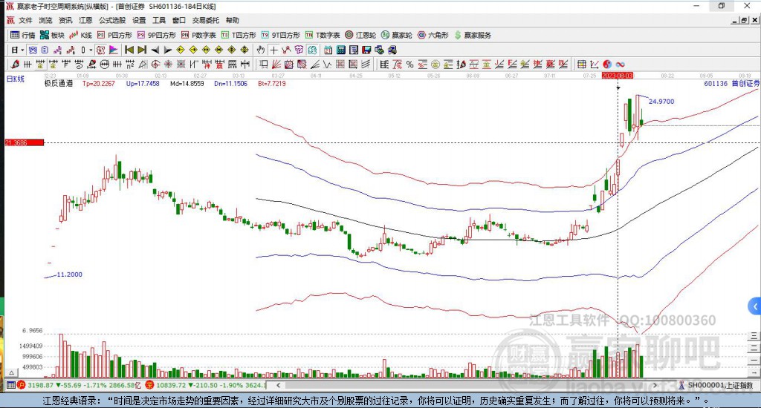Select the red pencil drawing tool

[x=15, y=64]
